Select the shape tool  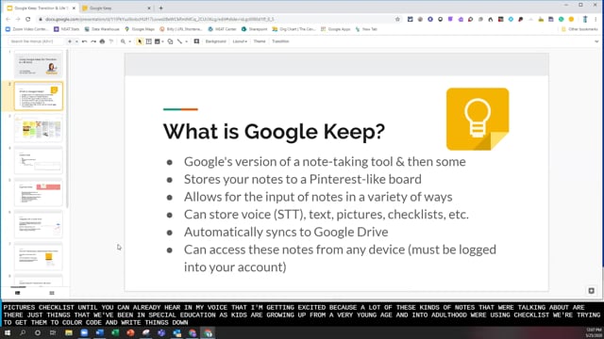[170, 41]
